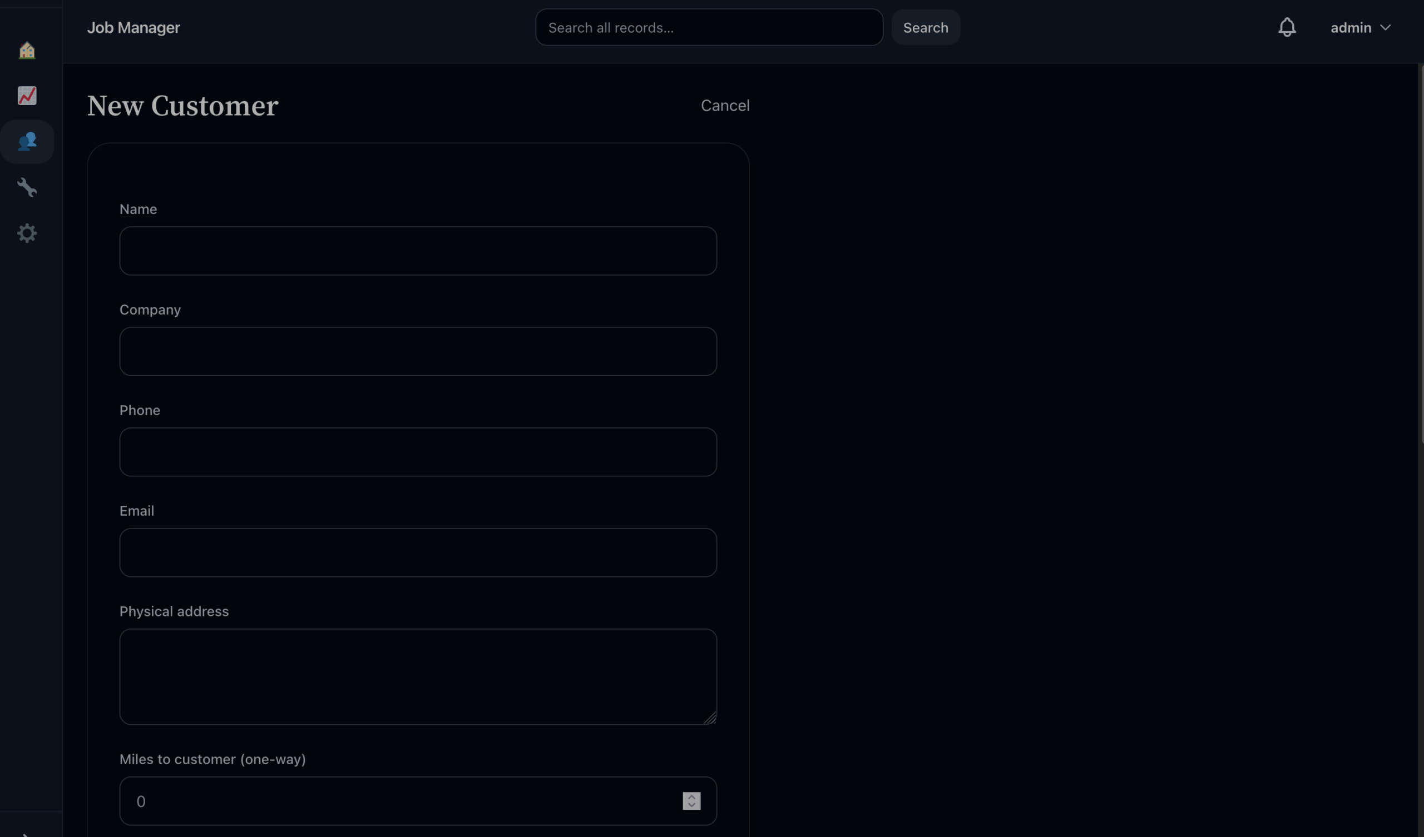Open notifications bell
The width and height of the screenshot is (1424, 837).
(1287, 28)
